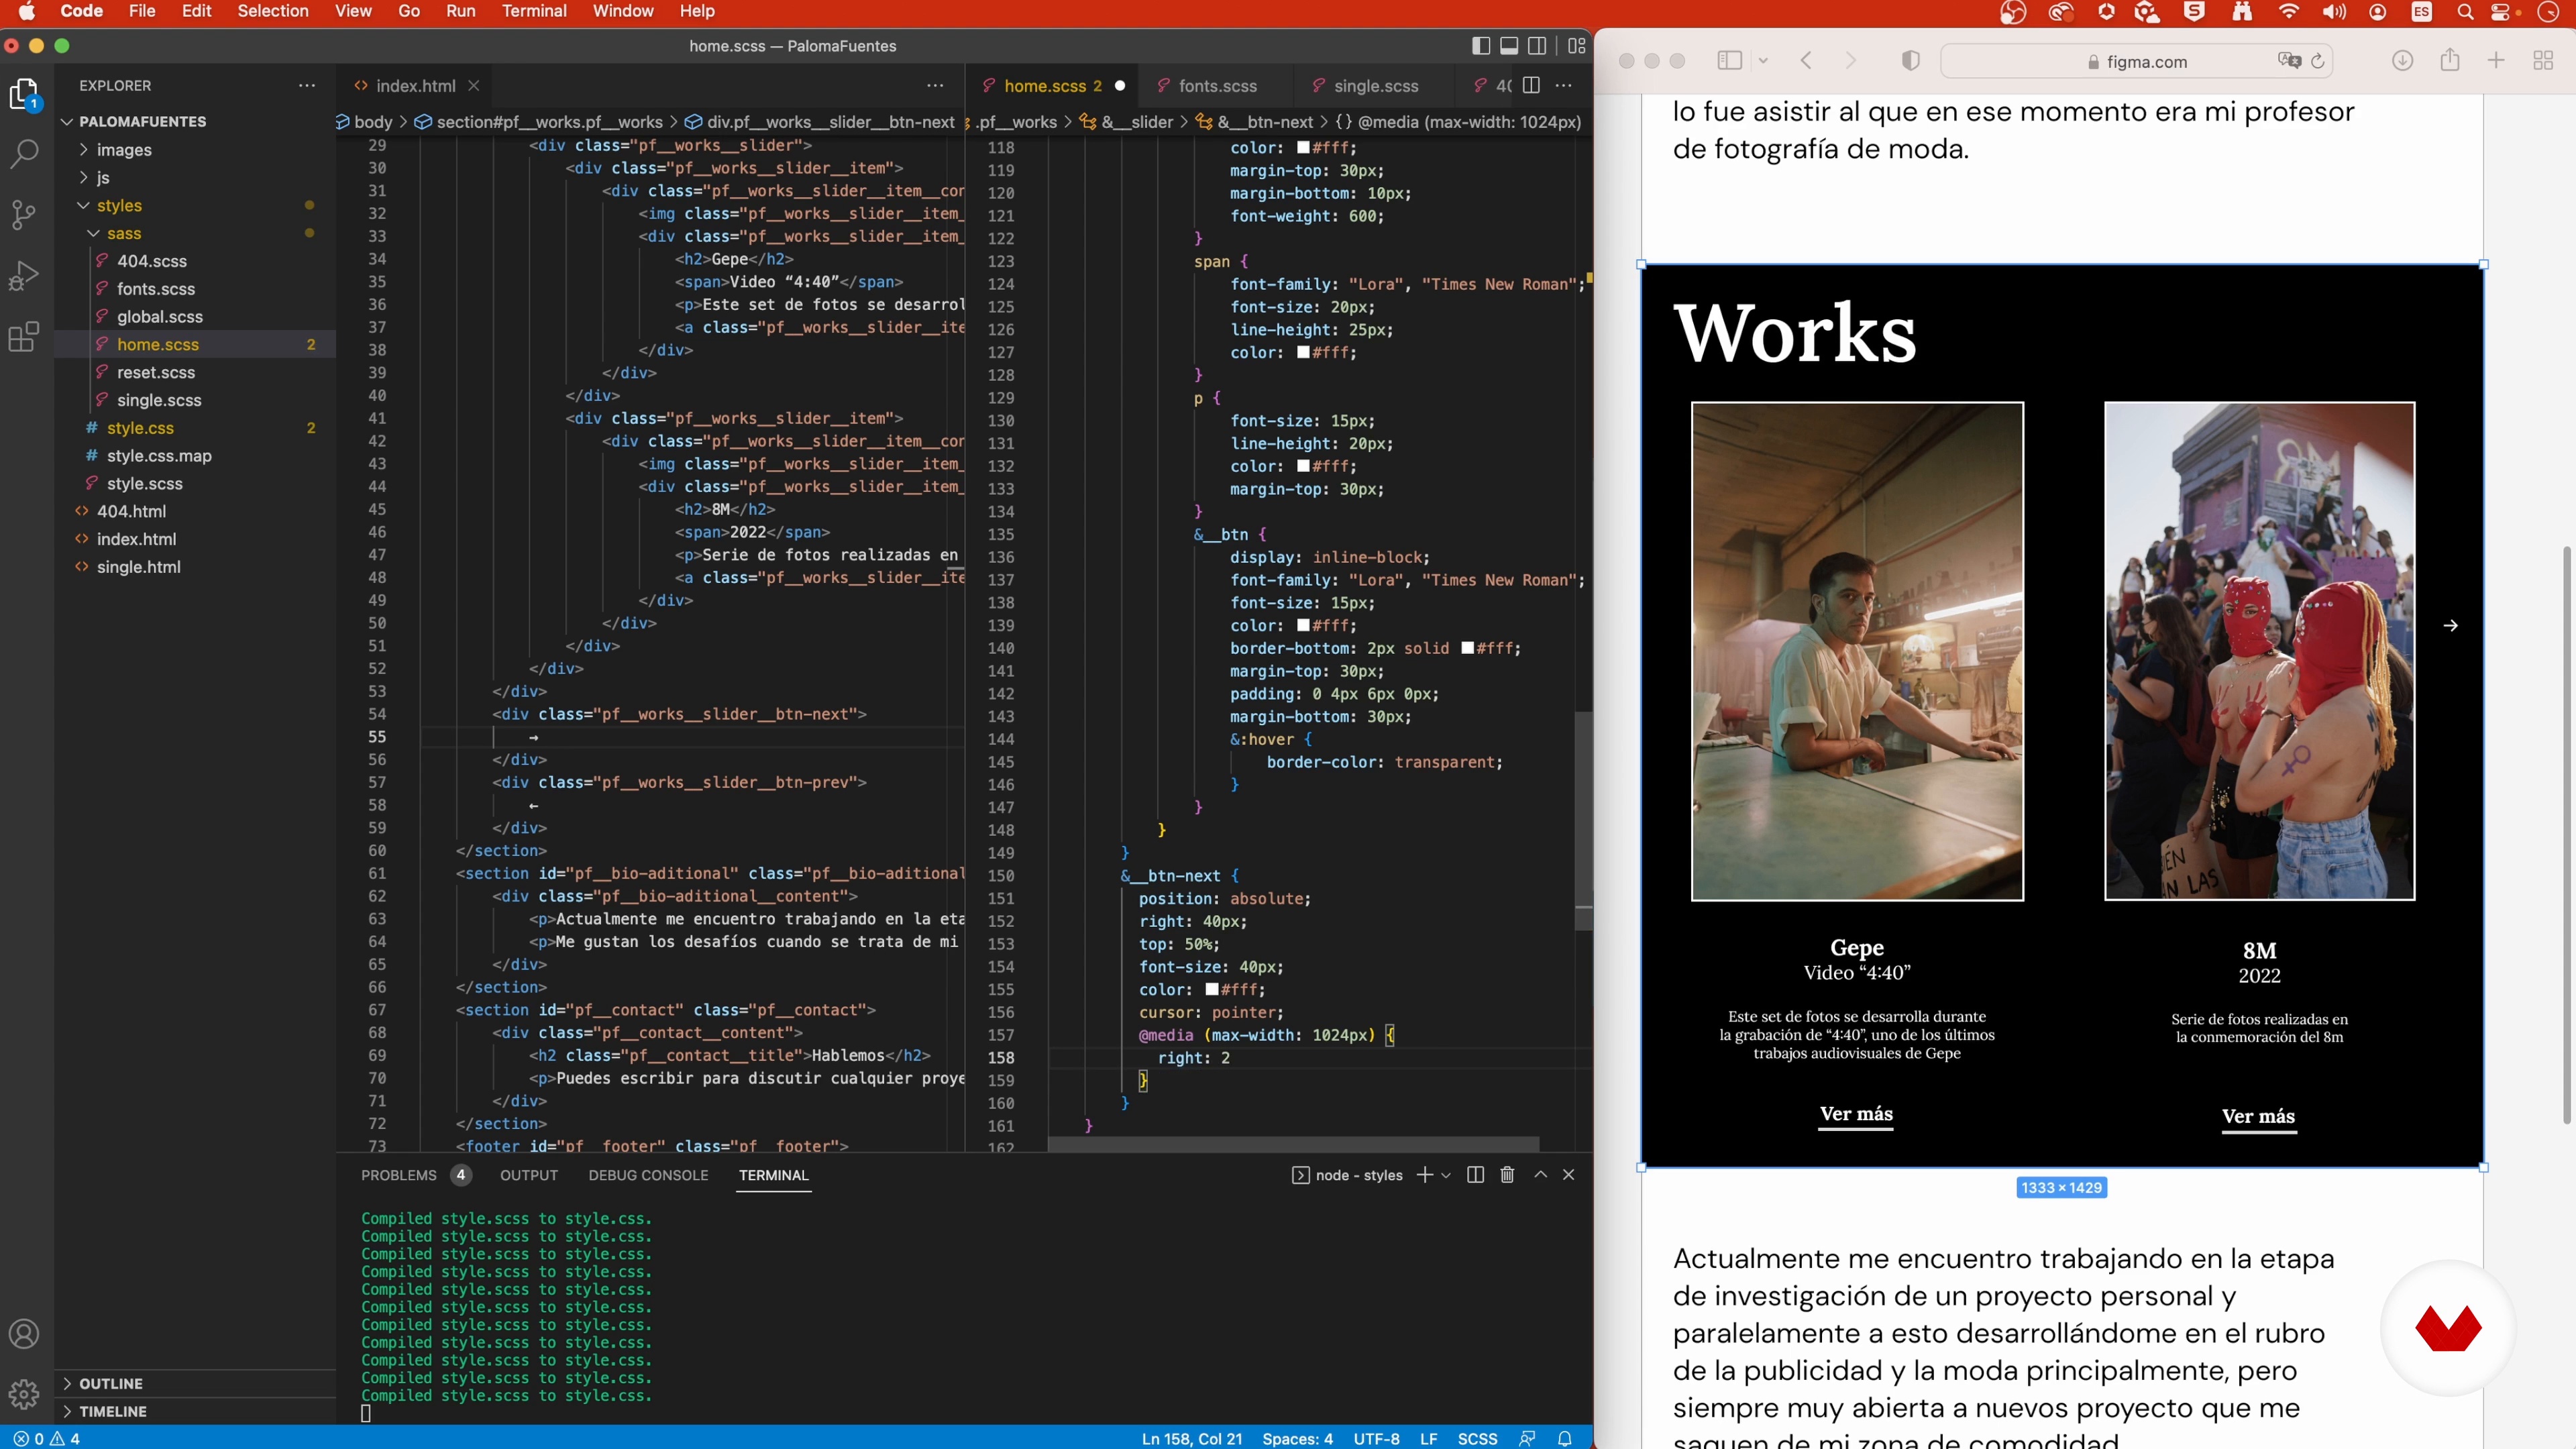Image resolution: width=2576 pixels, height=1449 pixels.
Task: Open the Search view in activity bar
Action: click(x=24, y=154)
